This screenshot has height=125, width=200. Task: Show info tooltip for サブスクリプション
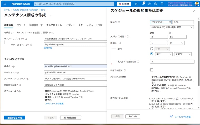pyautogui.click(x=26, y=39)
